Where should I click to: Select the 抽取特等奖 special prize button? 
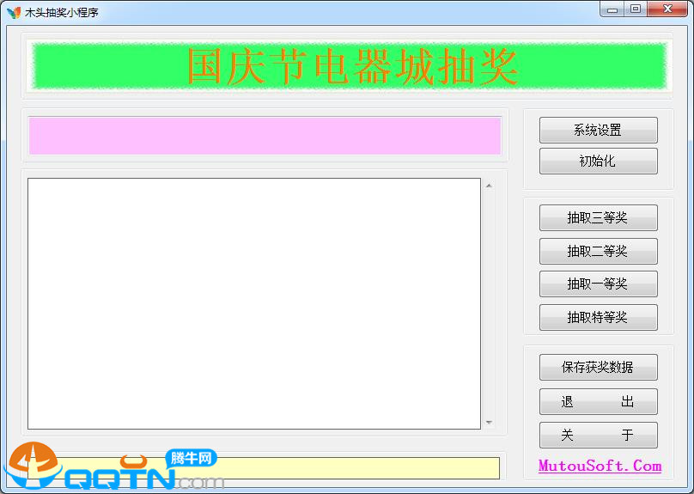(598, 318)
